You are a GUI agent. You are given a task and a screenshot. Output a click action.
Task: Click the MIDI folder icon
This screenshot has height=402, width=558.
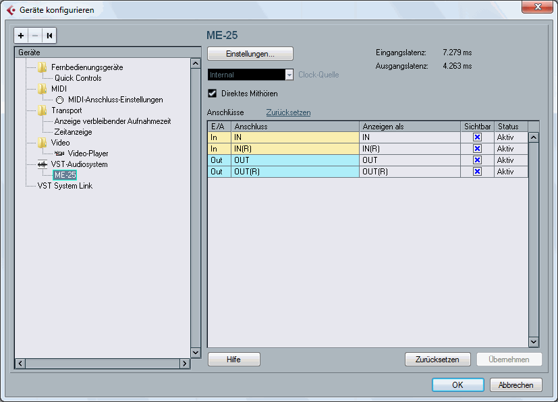tap(43, 89)
